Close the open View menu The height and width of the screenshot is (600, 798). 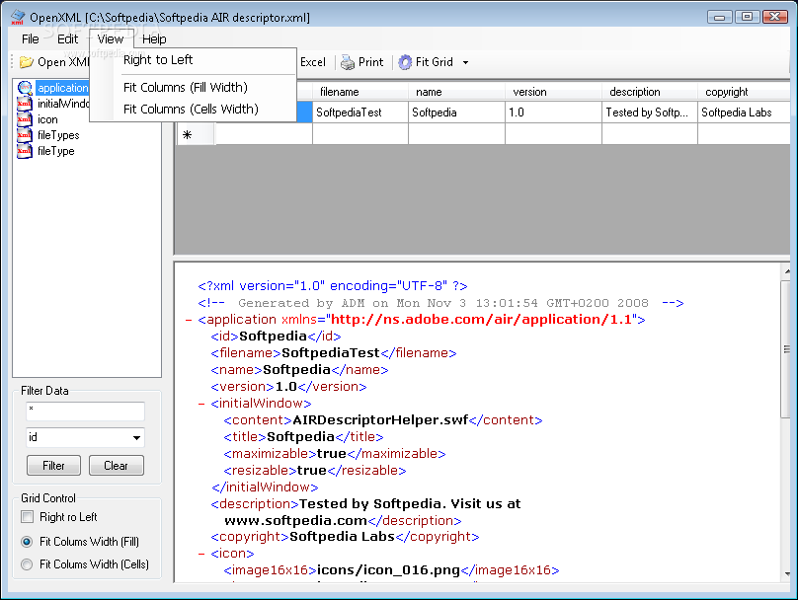tap(111, 39)
